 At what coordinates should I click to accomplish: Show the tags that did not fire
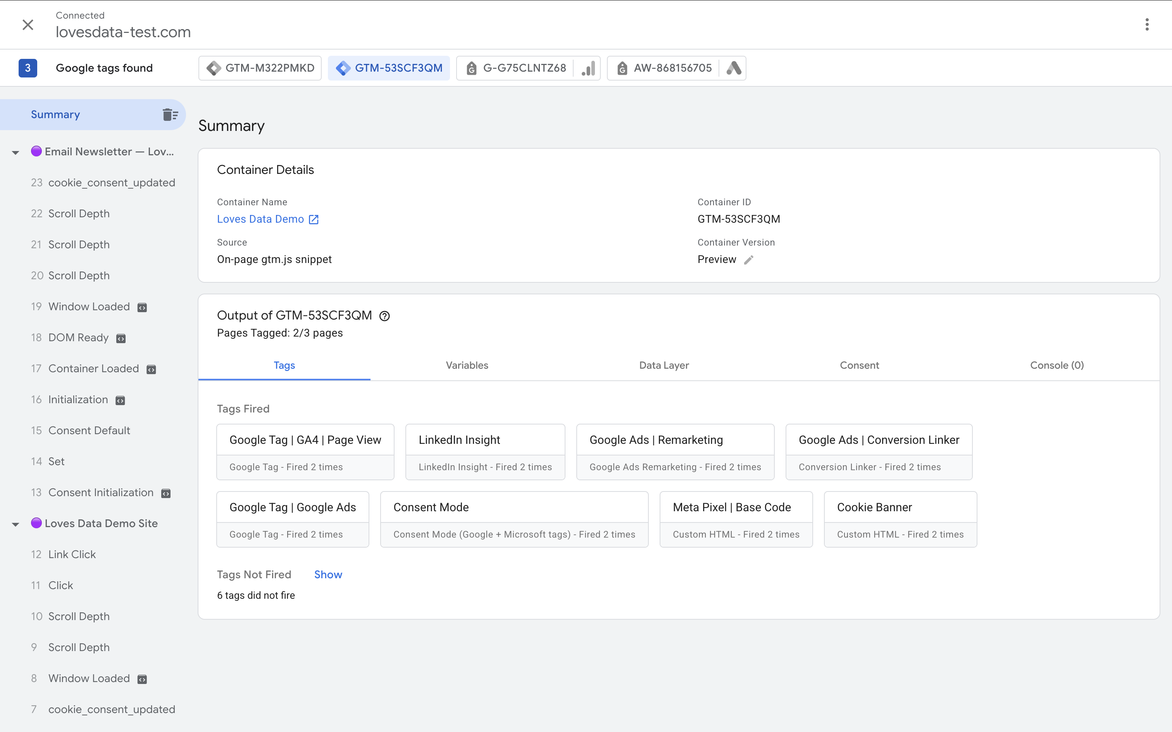click(x=328, y=575)
